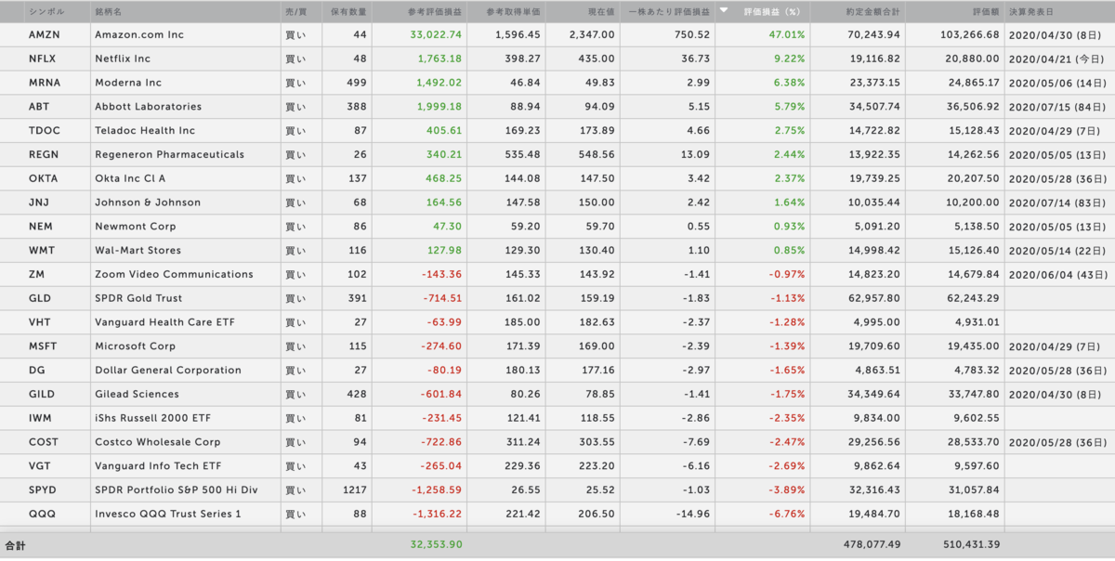
Task: Open Gilead Sciences name
Action: [x=136, y=395]
